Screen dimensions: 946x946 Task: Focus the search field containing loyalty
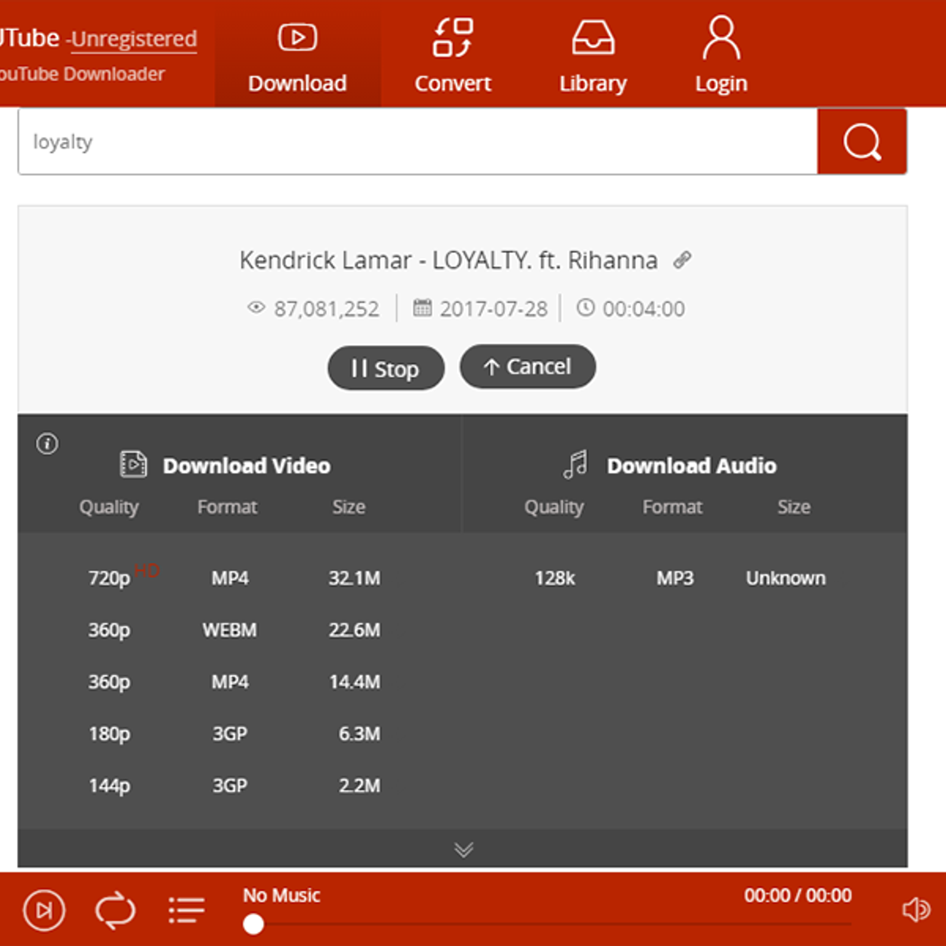(418, 141)
